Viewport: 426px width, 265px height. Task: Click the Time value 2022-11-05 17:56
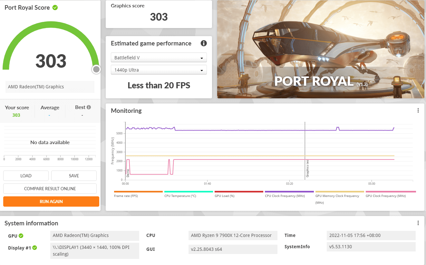tap(371, 236)
